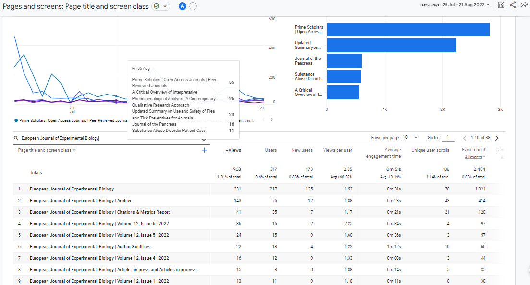Open the insights sparkline icon
This screenshot has width=530, height=285.
pyautogui.click(x=524, y=5)
